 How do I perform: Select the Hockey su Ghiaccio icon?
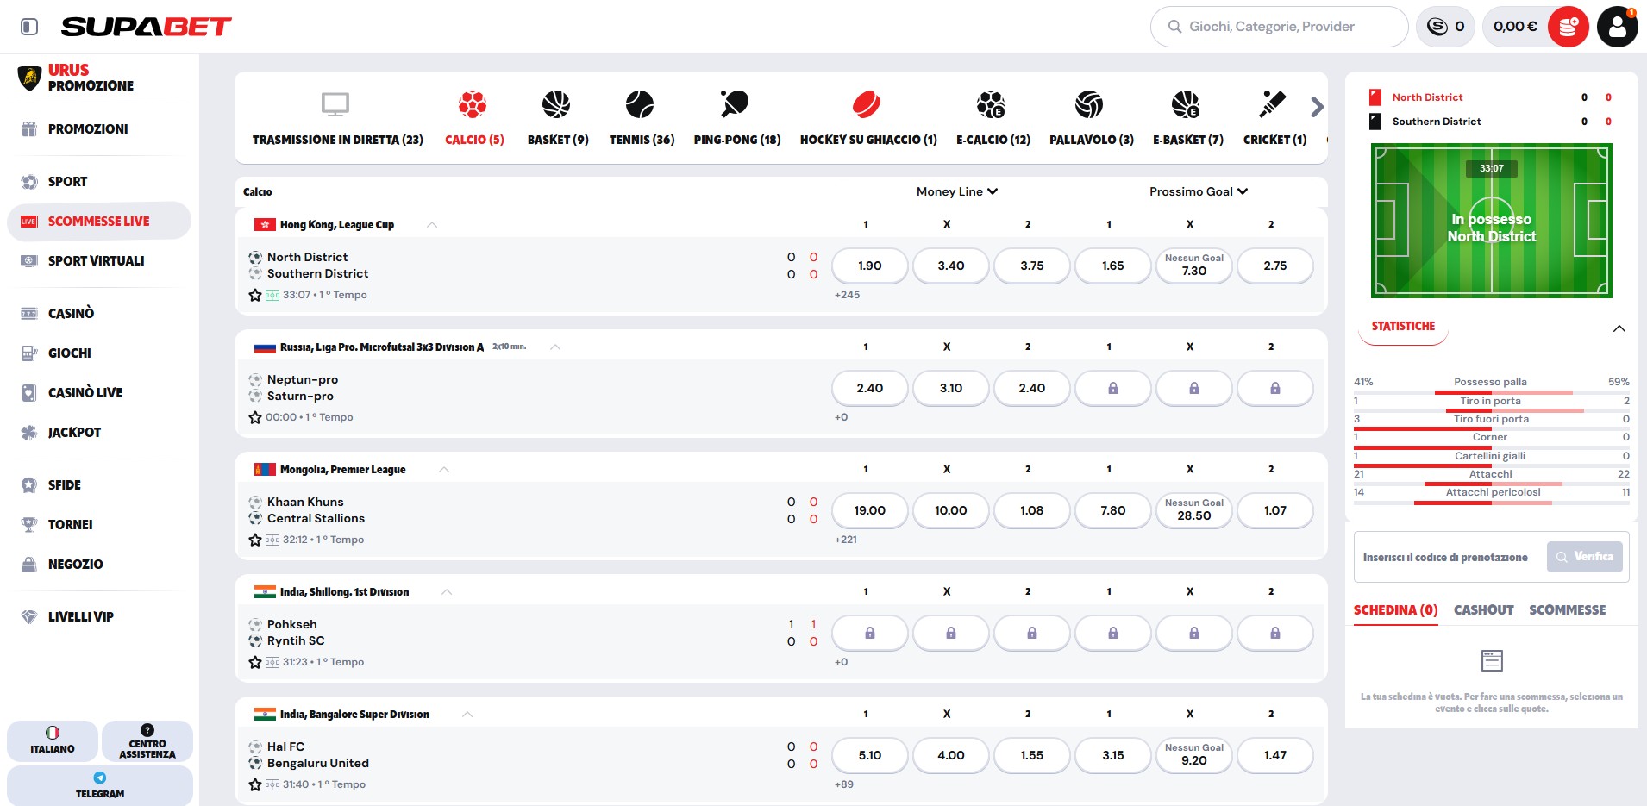(x=867, y=104)
